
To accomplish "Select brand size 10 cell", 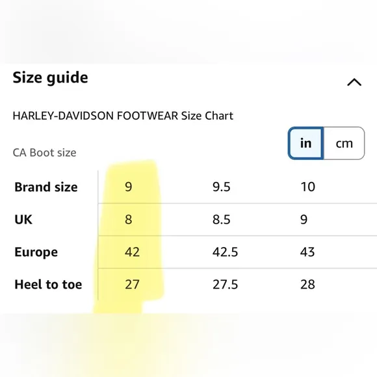I will click(307, 187).
